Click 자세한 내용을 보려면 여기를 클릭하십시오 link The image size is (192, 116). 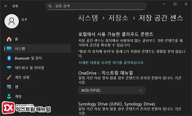point(111,62)
